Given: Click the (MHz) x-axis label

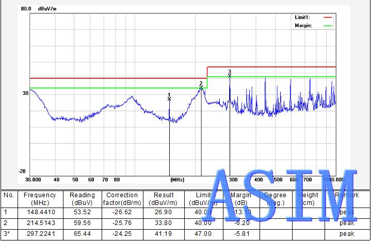Looking at the screenshot, I should 177,180.
